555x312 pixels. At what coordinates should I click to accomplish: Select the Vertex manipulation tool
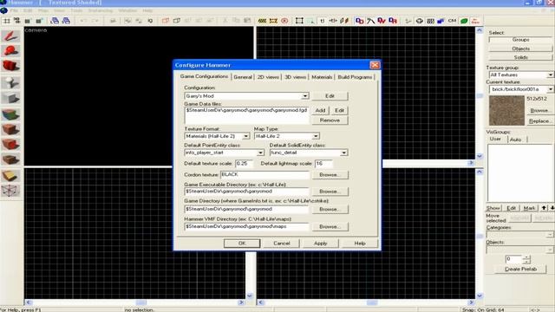coord(10,191)
